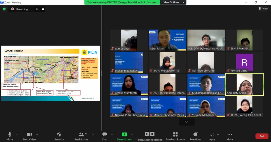Click the green encryption shield icon
This screenshot has width=271, height=142.
coord(4,9)
